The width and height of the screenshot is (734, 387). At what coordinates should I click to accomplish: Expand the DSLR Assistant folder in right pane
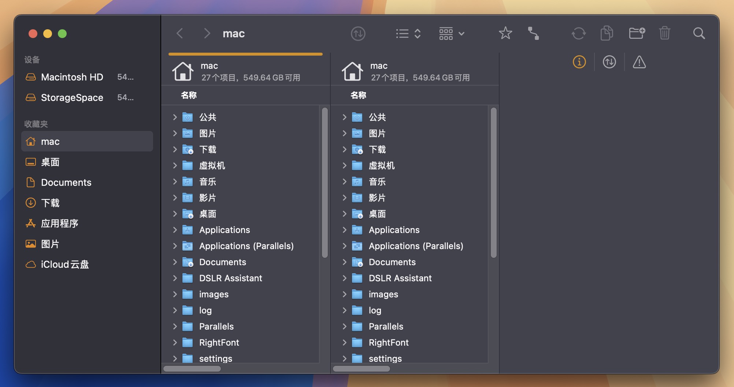344,278
